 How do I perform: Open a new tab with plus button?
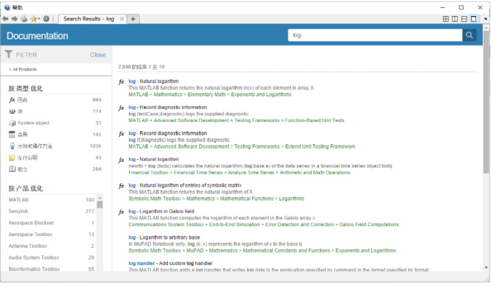tap(133, 19)
